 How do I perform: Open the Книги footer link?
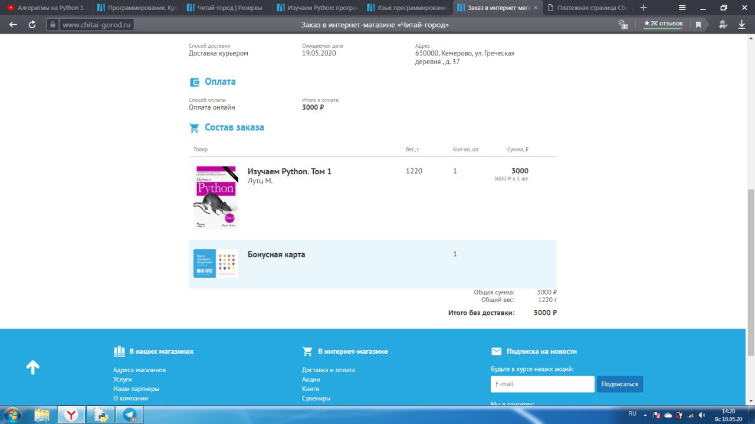[311, 389]
